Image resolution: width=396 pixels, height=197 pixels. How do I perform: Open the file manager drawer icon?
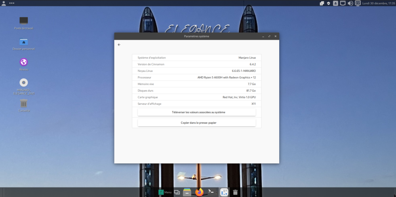(x=187, y=192)
